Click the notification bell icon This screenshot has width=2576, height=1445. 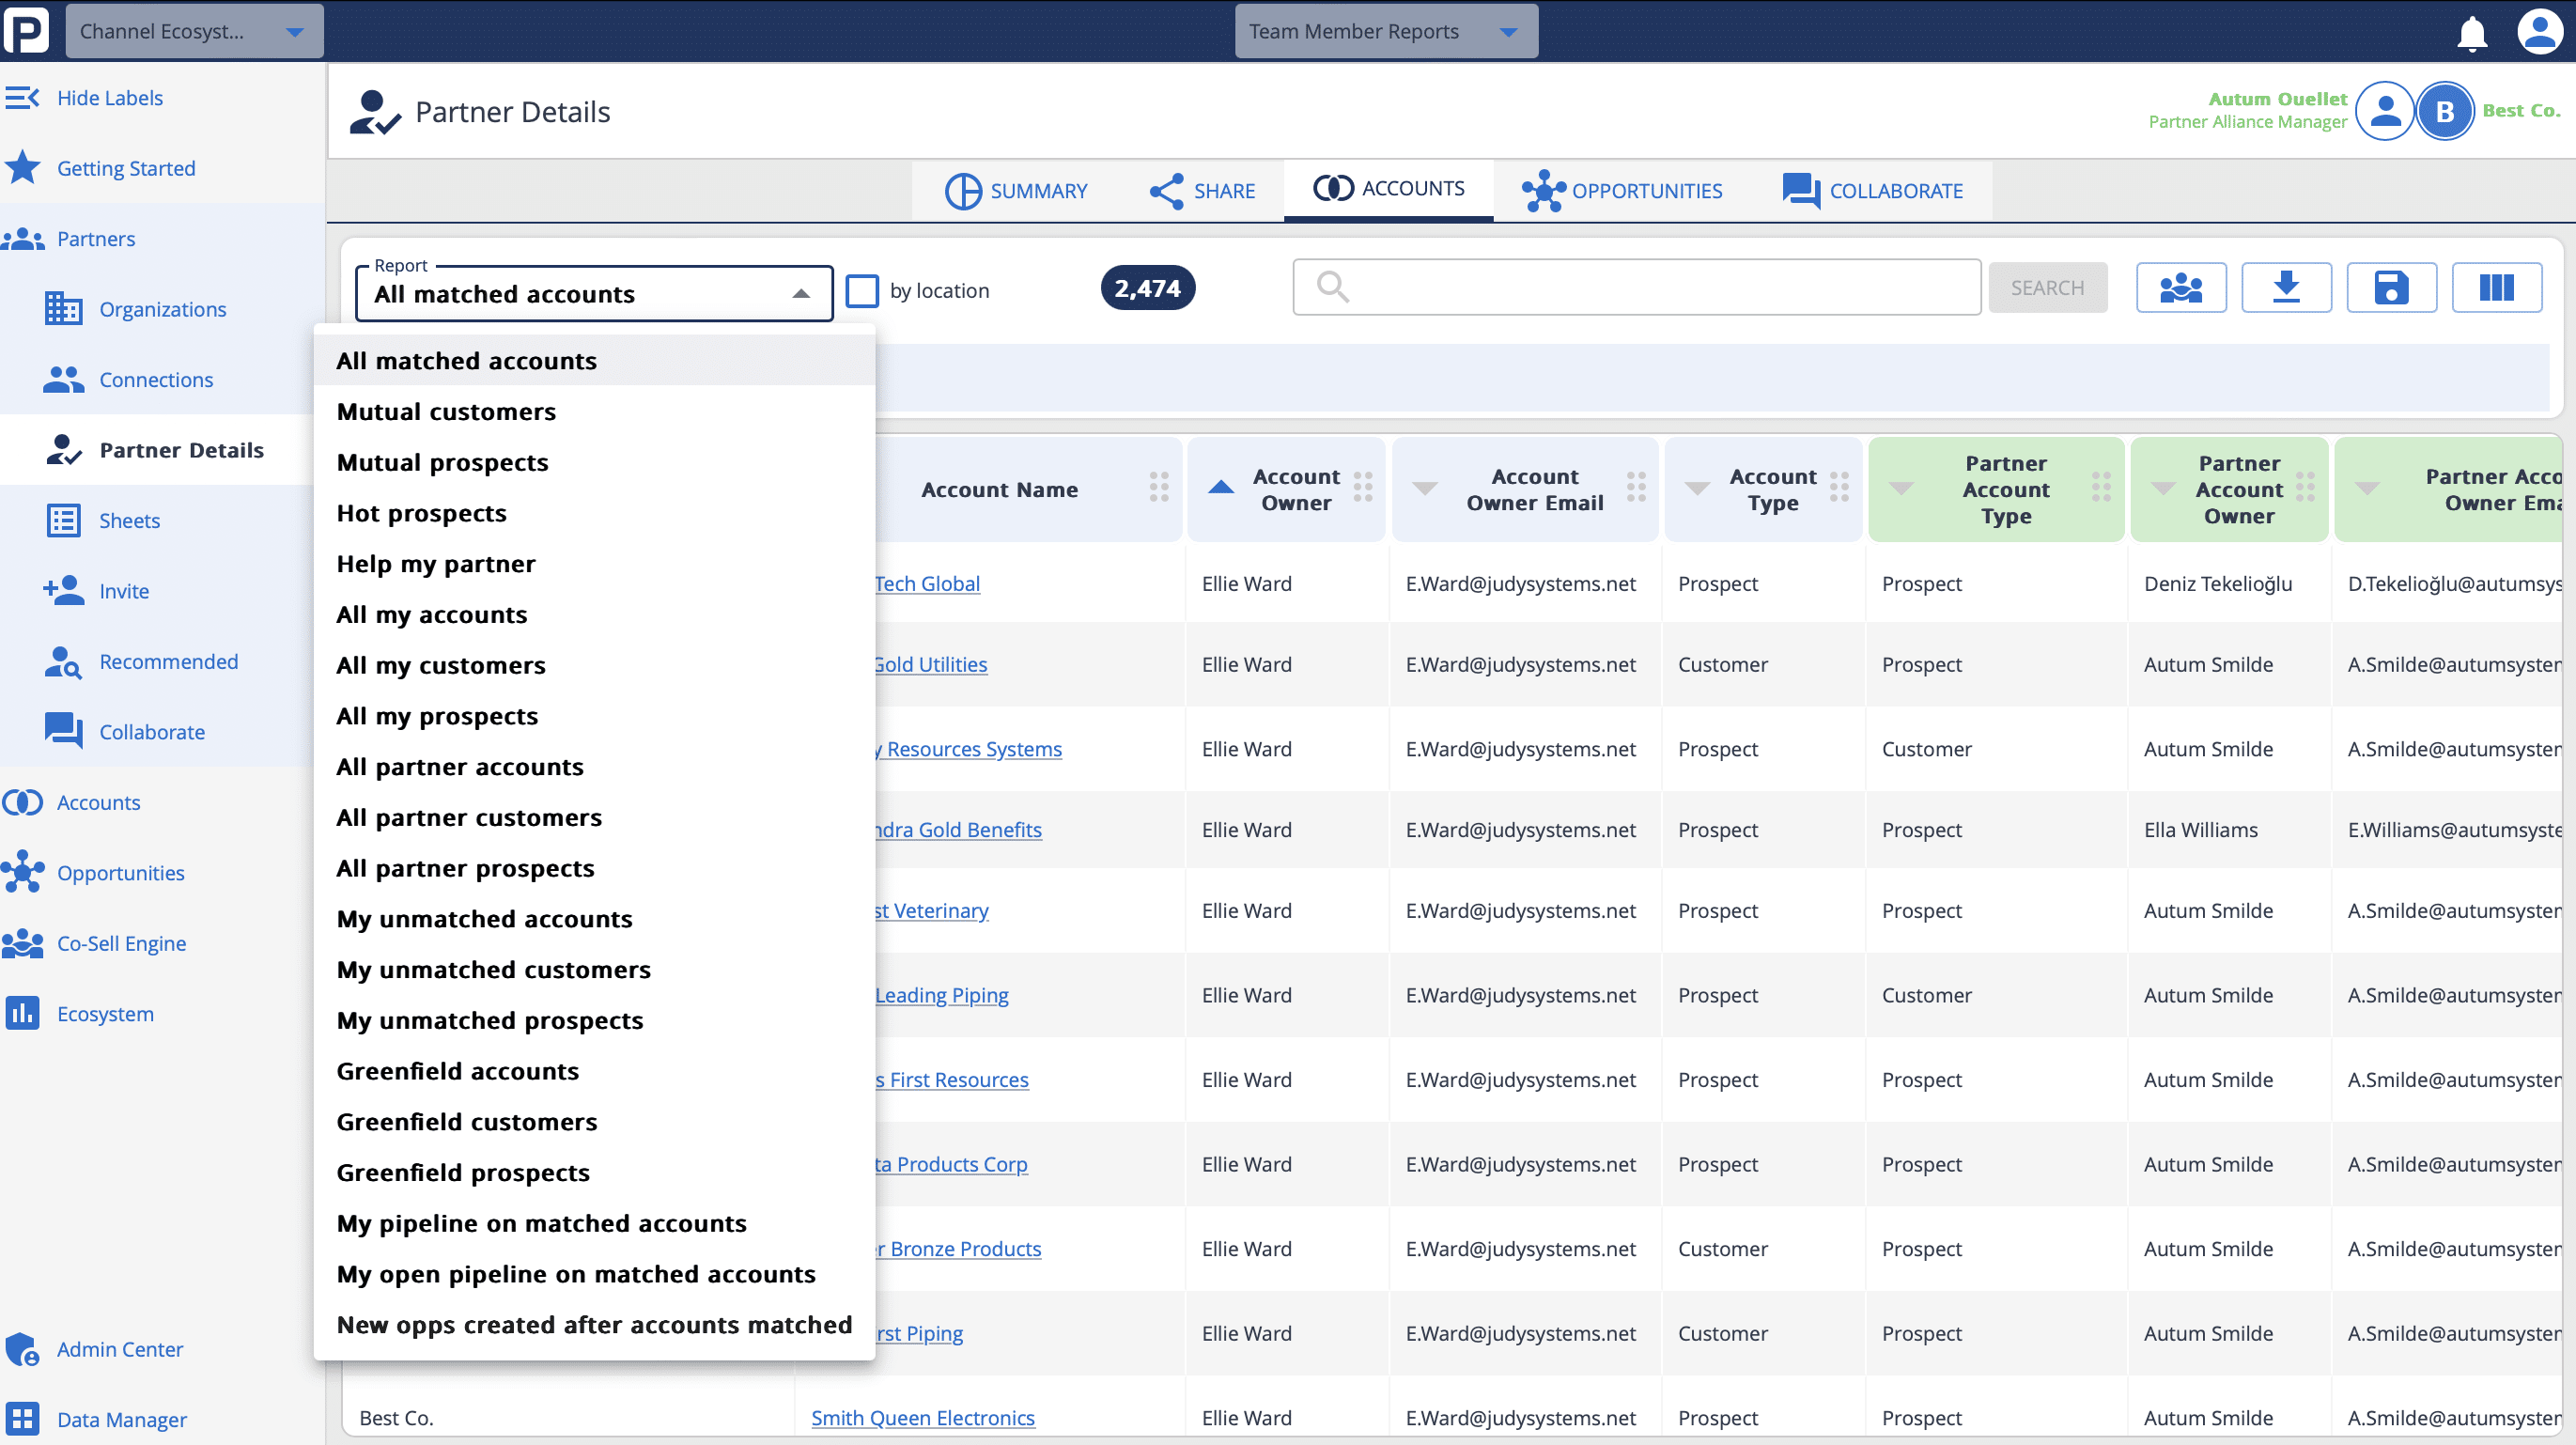(x=2471, y=33)
